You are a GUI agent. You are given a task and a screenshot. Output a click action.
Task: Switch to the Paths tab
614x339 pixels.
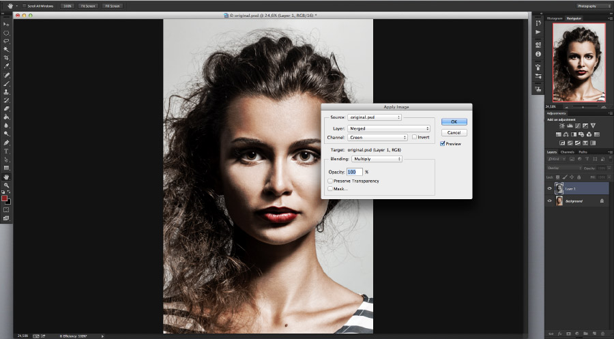tap(583, 152)
